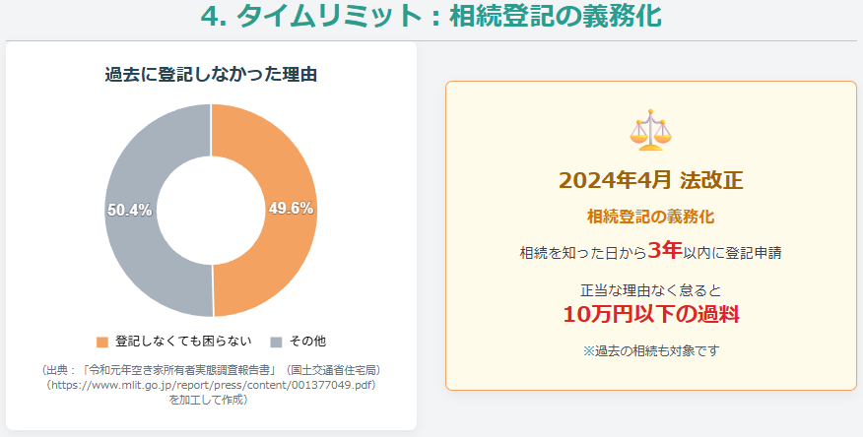Open the mlit.go.jp PDF source URL
Viewport: 863px width, 437px height.
(x=211, y=385)
